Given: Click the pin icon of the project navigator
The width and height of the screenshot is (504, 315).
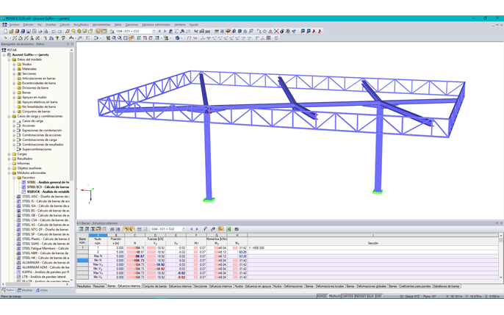Looking at the screenshot, I should click(x=68, y=44).
